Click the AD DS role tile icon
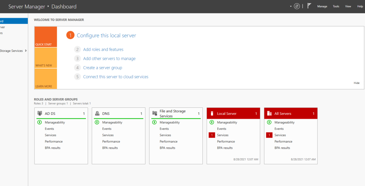 point(40,113)
